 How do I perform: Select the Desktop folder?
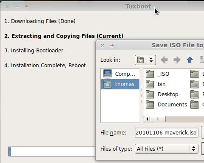[x=162, y=94]
